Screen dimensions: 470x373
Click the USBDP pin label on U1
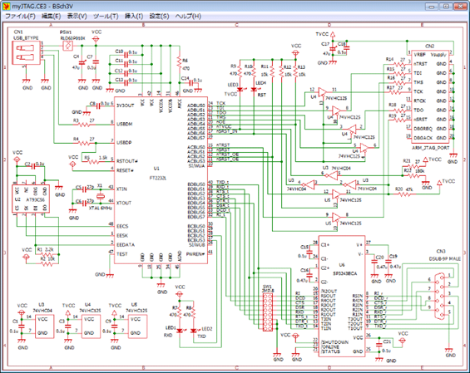(x=124, y=143)
